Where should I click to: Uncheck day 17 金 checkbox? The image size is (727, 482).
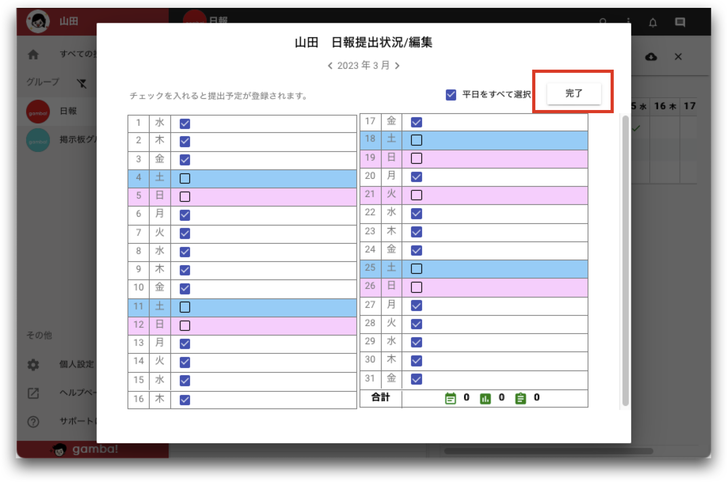417,122
